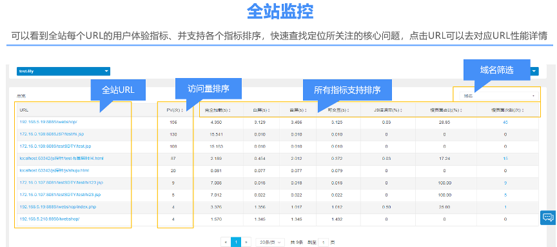Click full load value 2.189

pyautogui.click(x=217, y=158)
